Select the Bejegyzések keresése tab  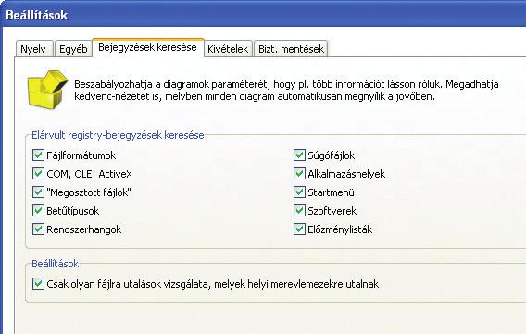(x=147, y=47)
